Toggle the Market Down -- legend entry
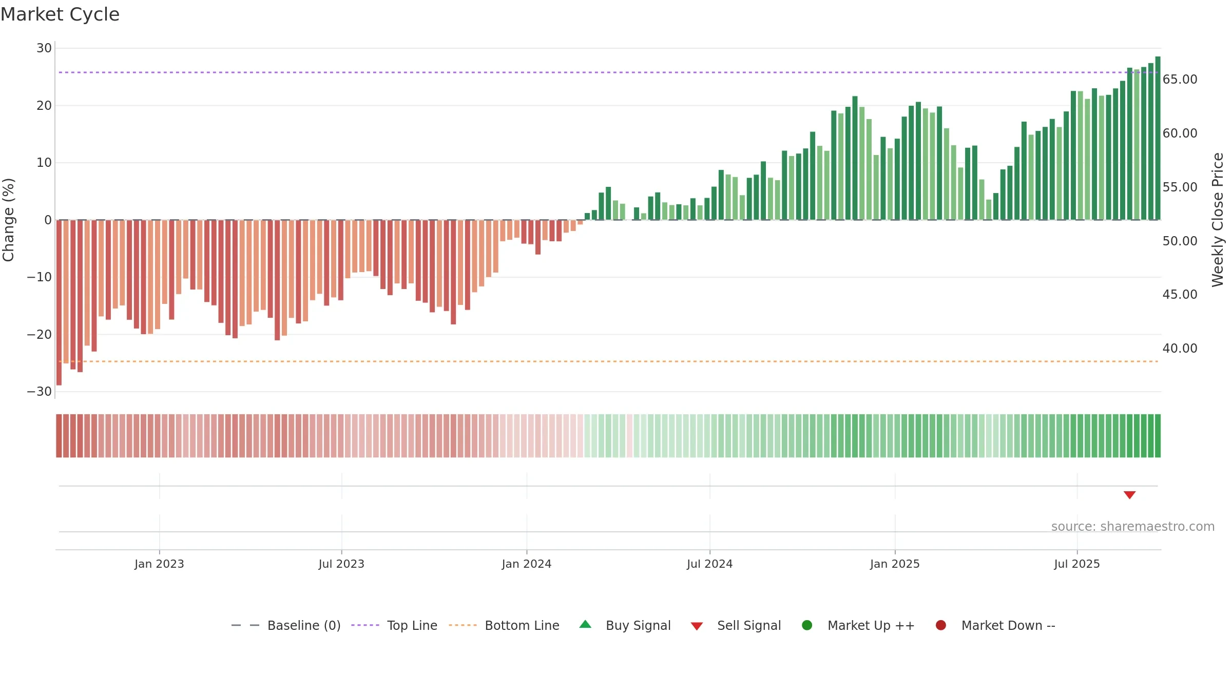Image resolution: width=1232 pixels, height=693 pixels. [x=995, y=625]
